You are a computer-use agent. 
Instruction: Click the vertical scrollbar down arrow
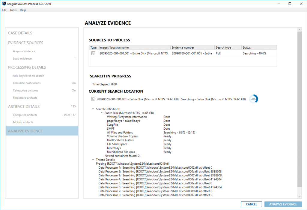click(x=300, y=196)
